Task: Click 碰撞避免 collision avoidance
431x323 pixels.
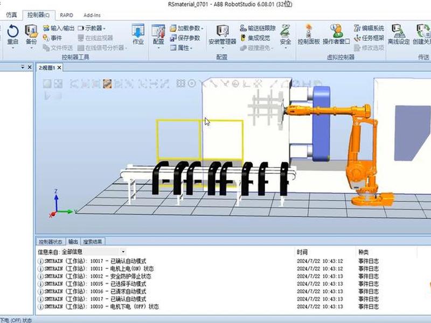Action: click(x=257, y=48)
